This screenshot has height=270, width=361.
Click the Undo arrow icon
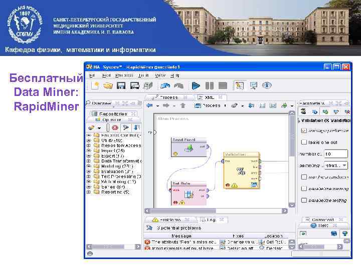pyautogui.click(x=165, y=86)
